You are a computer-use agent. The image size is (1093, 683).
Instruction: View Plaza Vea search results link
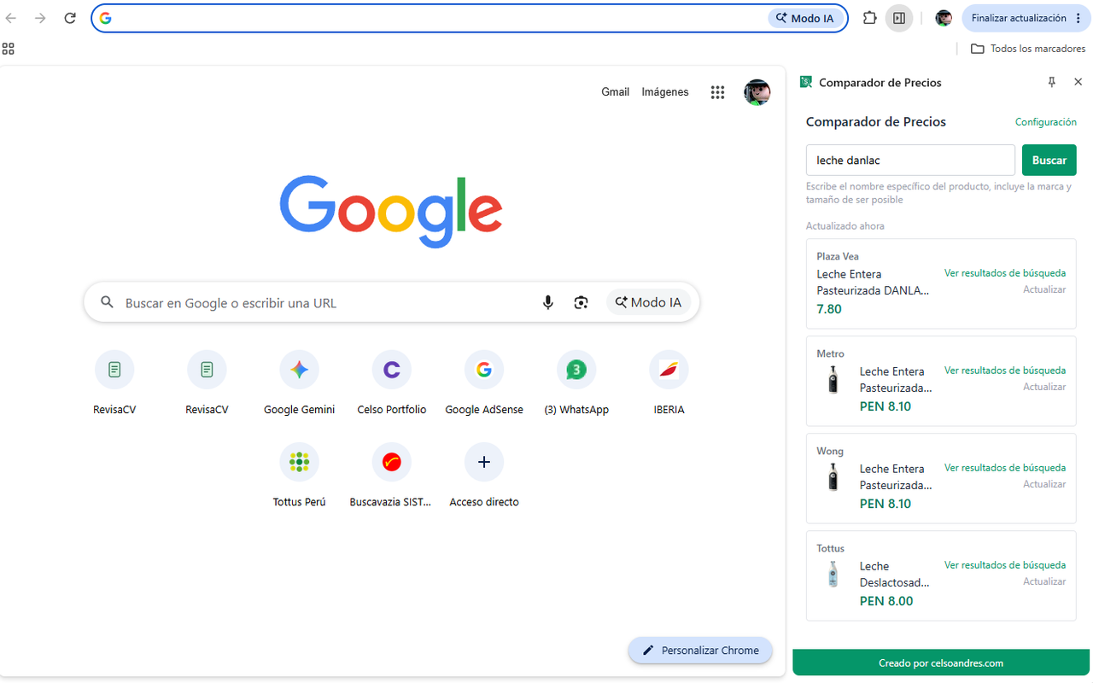point(1005,273)
